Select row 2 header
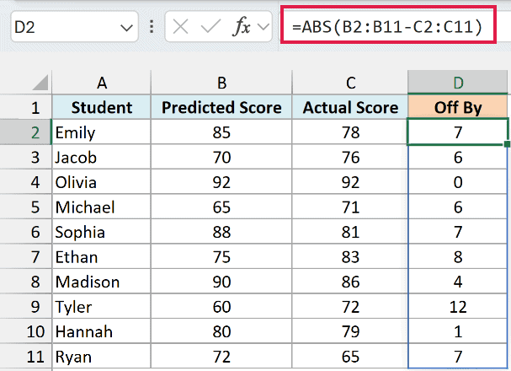The image size is (511, 371). tap(26, 132)
